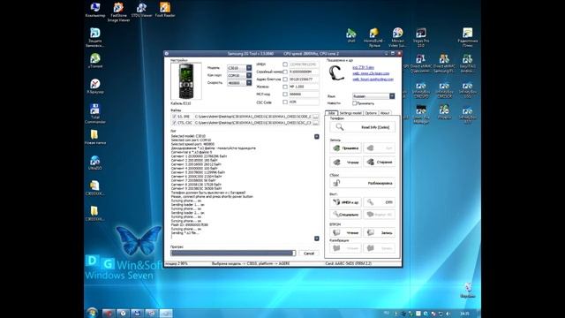The image size is (565, 318).
Task: Open the shell desktop shortcut
Action: [x=351, y=35]
